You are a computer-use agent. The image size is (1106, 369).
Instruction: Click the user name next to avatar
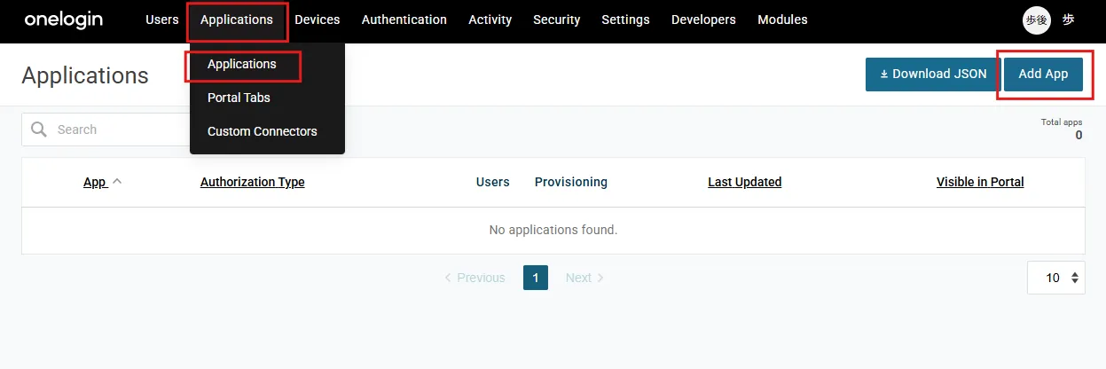coord(1069,20)
